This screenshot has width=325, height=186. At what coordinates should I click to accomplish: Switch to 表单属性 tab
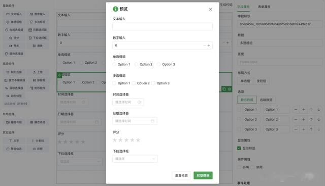click(264, 7)
